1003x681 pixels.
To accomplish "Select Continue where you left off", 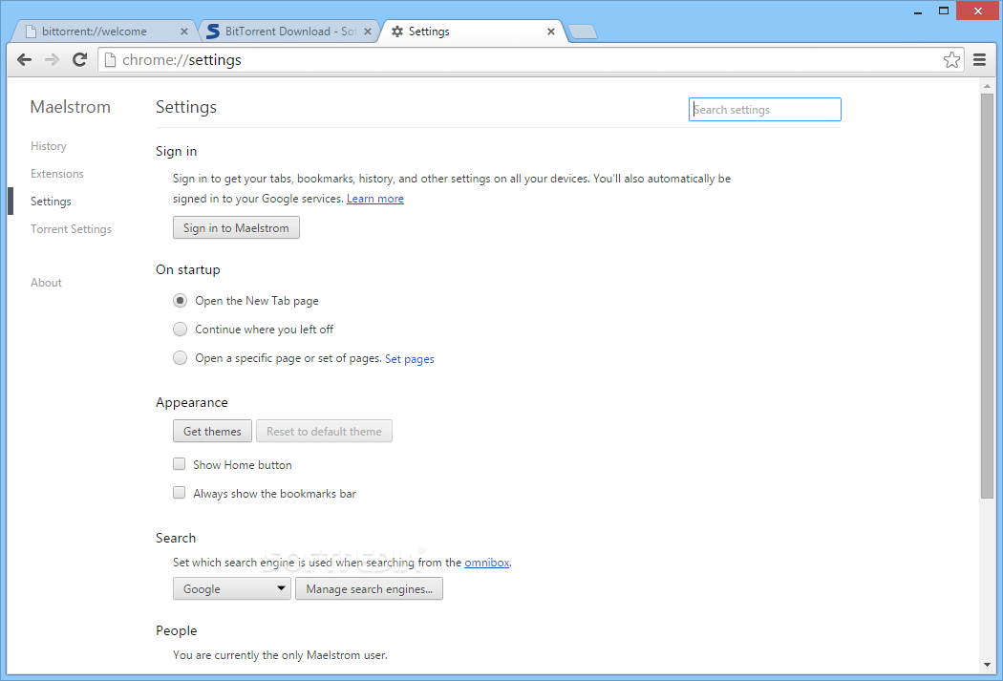I will [x=181, y=330].
